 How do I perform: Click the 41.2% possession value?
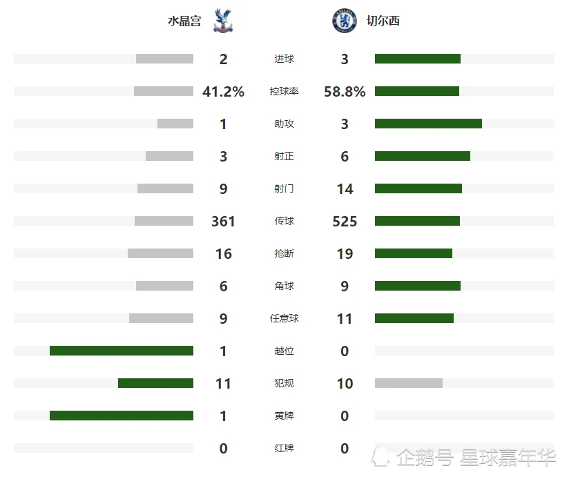click(x=224, y=91)
